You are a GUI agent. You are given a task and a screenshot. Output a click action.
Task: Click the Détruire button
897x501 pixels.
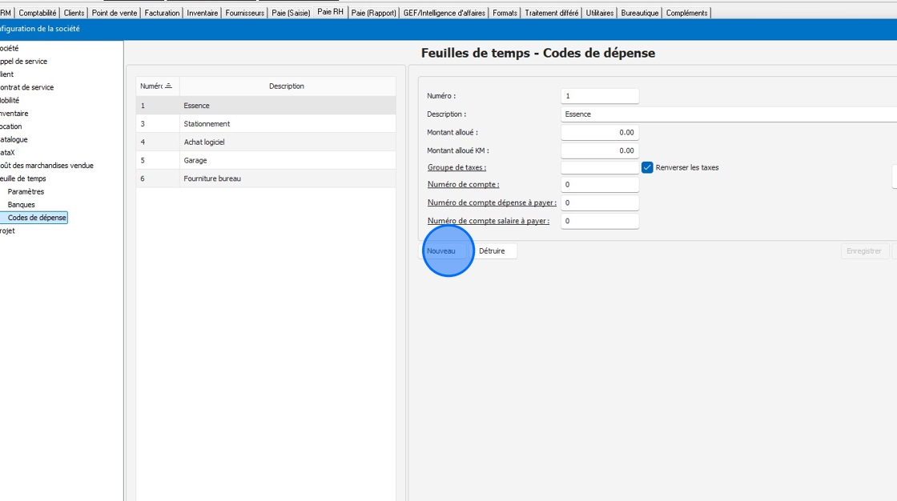(x=492, y=251)
